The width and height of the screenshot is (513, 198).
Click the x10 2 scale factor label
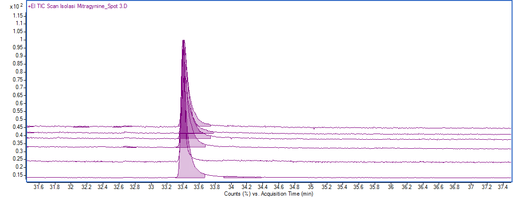pyautogui.click(x=16, y=7)
